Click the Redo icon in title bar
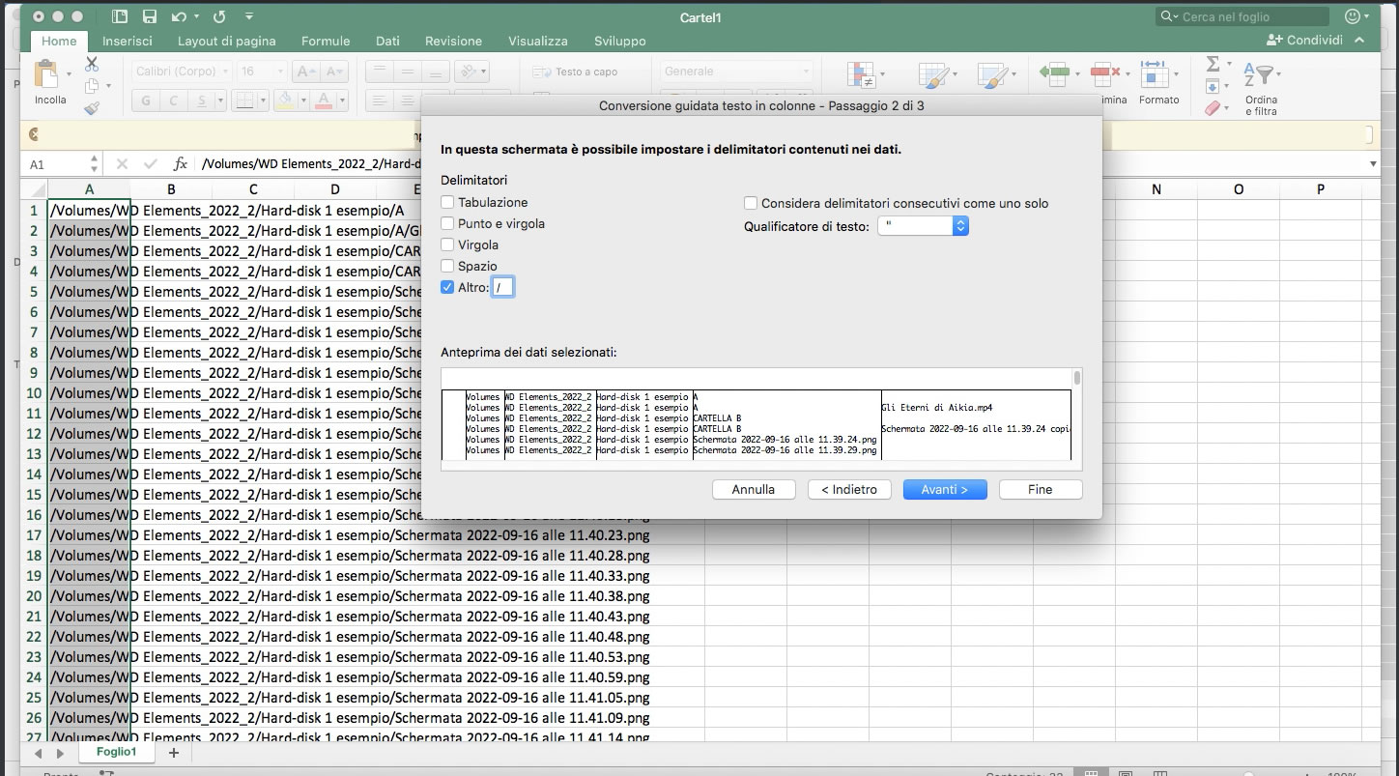The width and height of the screenshot is (1399, 776). [x=218, y=16]
